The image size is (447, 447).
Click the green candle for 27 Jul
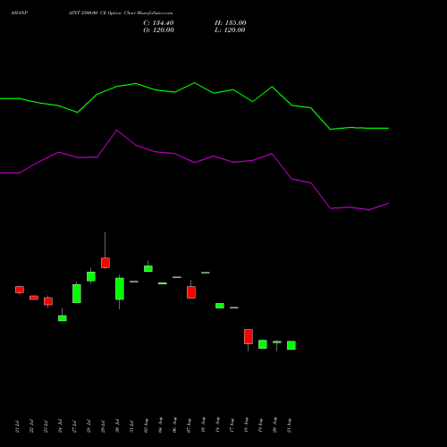(77, 293)
